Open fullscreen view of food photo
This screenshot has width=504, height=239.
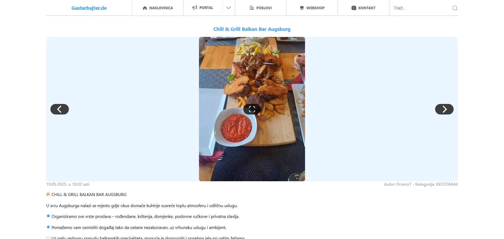point(252,109)
